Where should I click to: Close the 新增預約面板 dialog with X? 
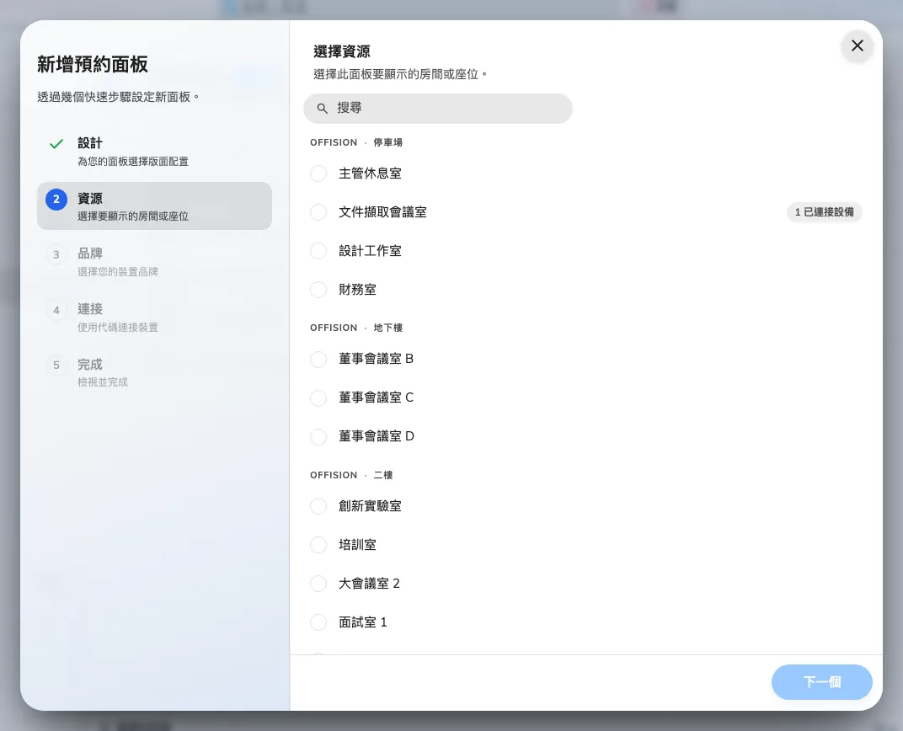pyautogui.click(x=857, y=45)
